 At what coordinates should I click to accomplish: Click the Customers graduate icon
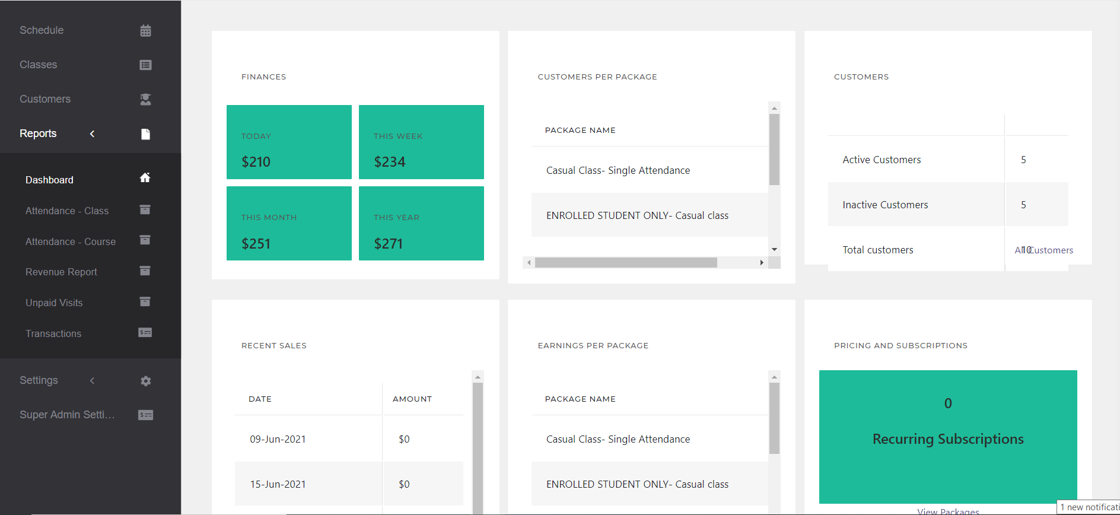[x=145, y=99]
